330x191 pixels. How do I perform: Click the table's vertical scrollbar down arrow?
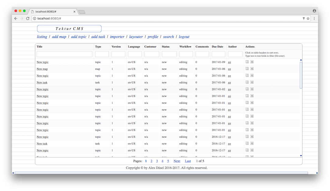point(301,156)
